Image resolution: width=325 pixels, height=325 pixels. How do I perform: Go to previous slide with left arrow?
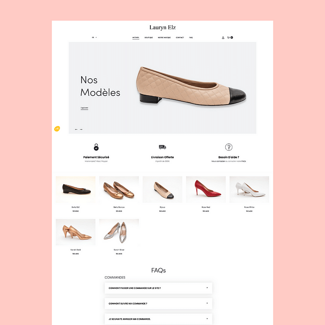tap(76, 130)
